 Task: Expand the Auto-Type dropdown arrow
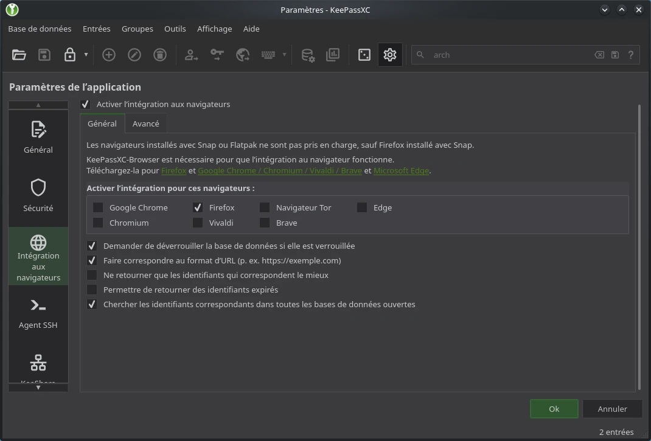coord(284,54)
